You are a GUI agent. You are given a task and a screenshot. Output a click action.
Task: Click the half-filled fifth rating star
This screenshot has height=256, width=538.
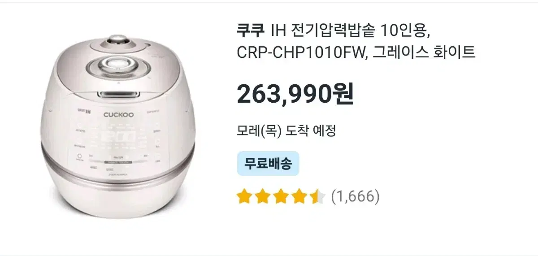tap(318, 196)
